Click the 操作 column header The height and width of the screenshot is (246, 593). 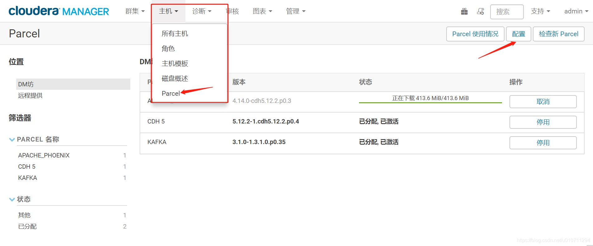(516, 82)
